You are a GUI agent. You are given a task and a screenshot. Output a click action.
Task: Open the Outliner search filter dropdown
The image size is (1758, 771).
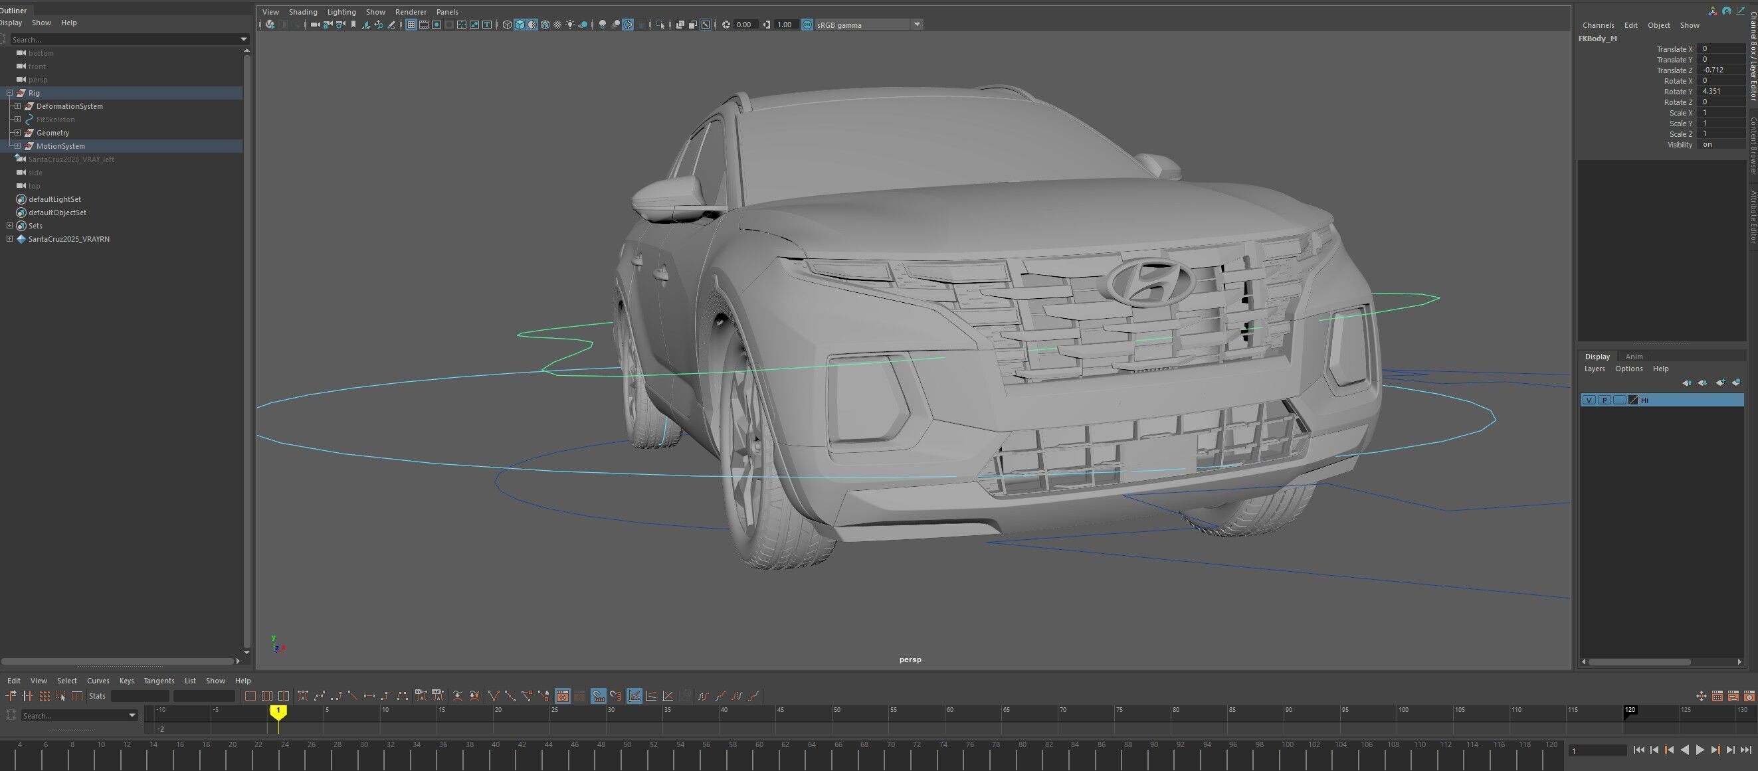point(244,40)
